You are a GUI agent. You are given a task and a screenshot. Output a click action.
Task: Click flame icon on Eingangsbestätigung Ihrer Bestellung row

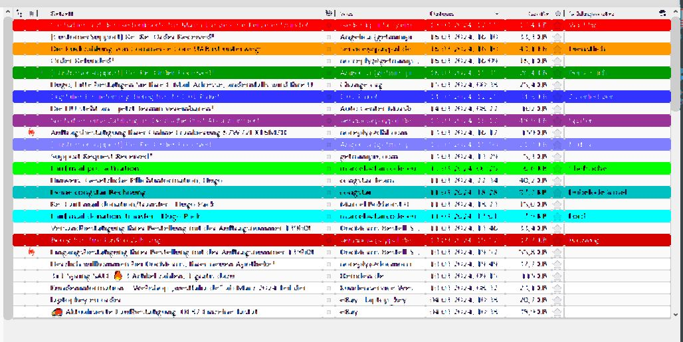click(31, 252)
